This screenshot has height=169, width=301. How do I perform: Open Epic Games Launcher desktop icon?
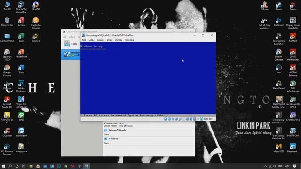click(x=278, y=39)
